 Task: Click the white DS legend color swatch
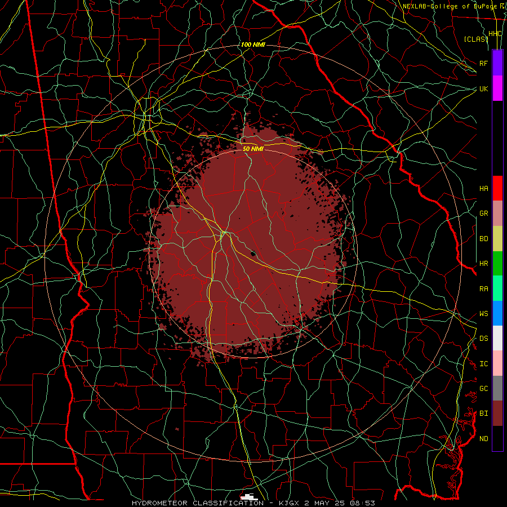(497, 338)
